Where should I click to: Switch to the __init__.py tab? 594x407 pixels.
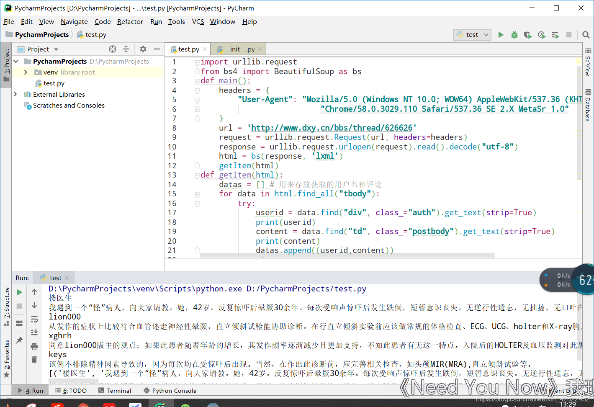pos(238,49)
